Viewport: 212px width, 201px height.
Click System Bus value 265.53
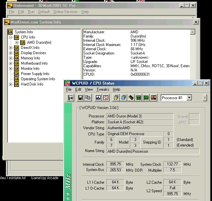115,170
